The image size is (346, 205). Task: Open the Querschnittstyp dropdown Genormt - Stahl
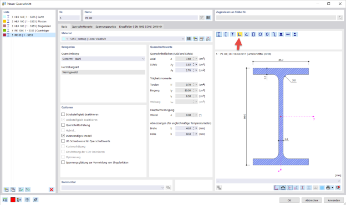103,59
